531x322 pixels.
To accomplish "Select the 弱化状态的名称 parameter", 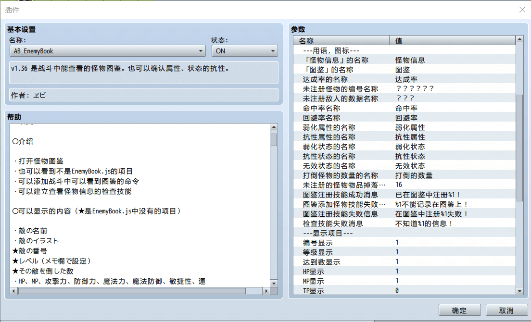I will pos(405,147).
